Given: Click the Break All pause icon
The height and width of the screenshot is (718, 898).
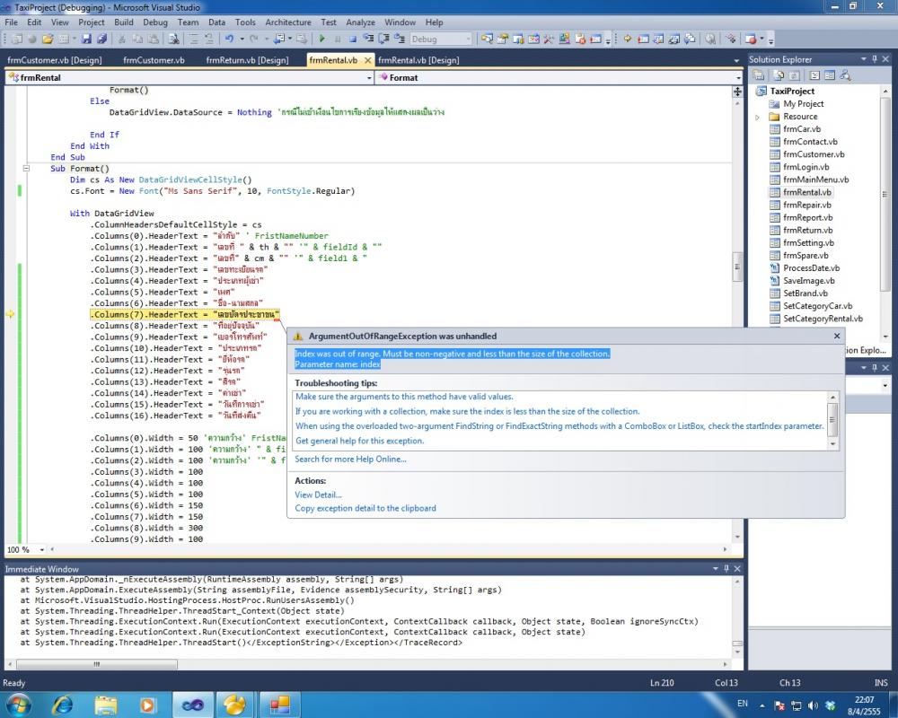Looking at the screenshot, I should click(x=338, y=39).
